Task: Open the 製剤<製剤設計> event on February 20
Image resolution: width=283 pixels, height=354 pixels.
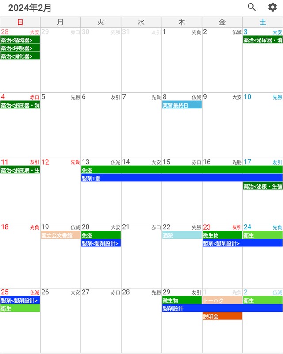Action: click(x=101, y=243)
